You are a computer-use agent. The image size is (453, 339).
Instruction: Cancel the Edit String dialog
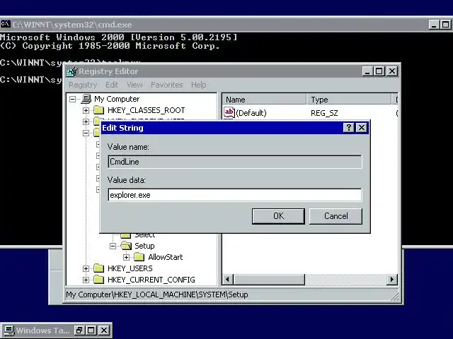[336, 216]
